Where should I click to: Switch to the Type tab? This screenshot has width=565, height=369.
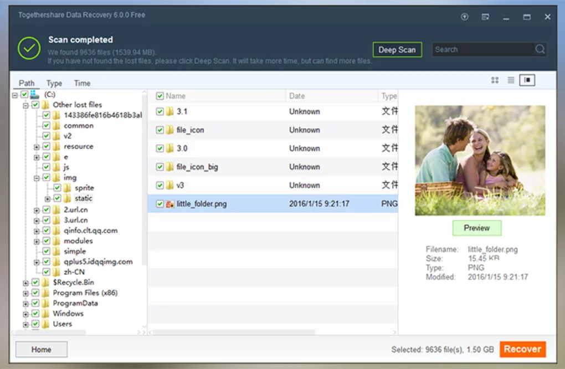(x=54, y=83)
